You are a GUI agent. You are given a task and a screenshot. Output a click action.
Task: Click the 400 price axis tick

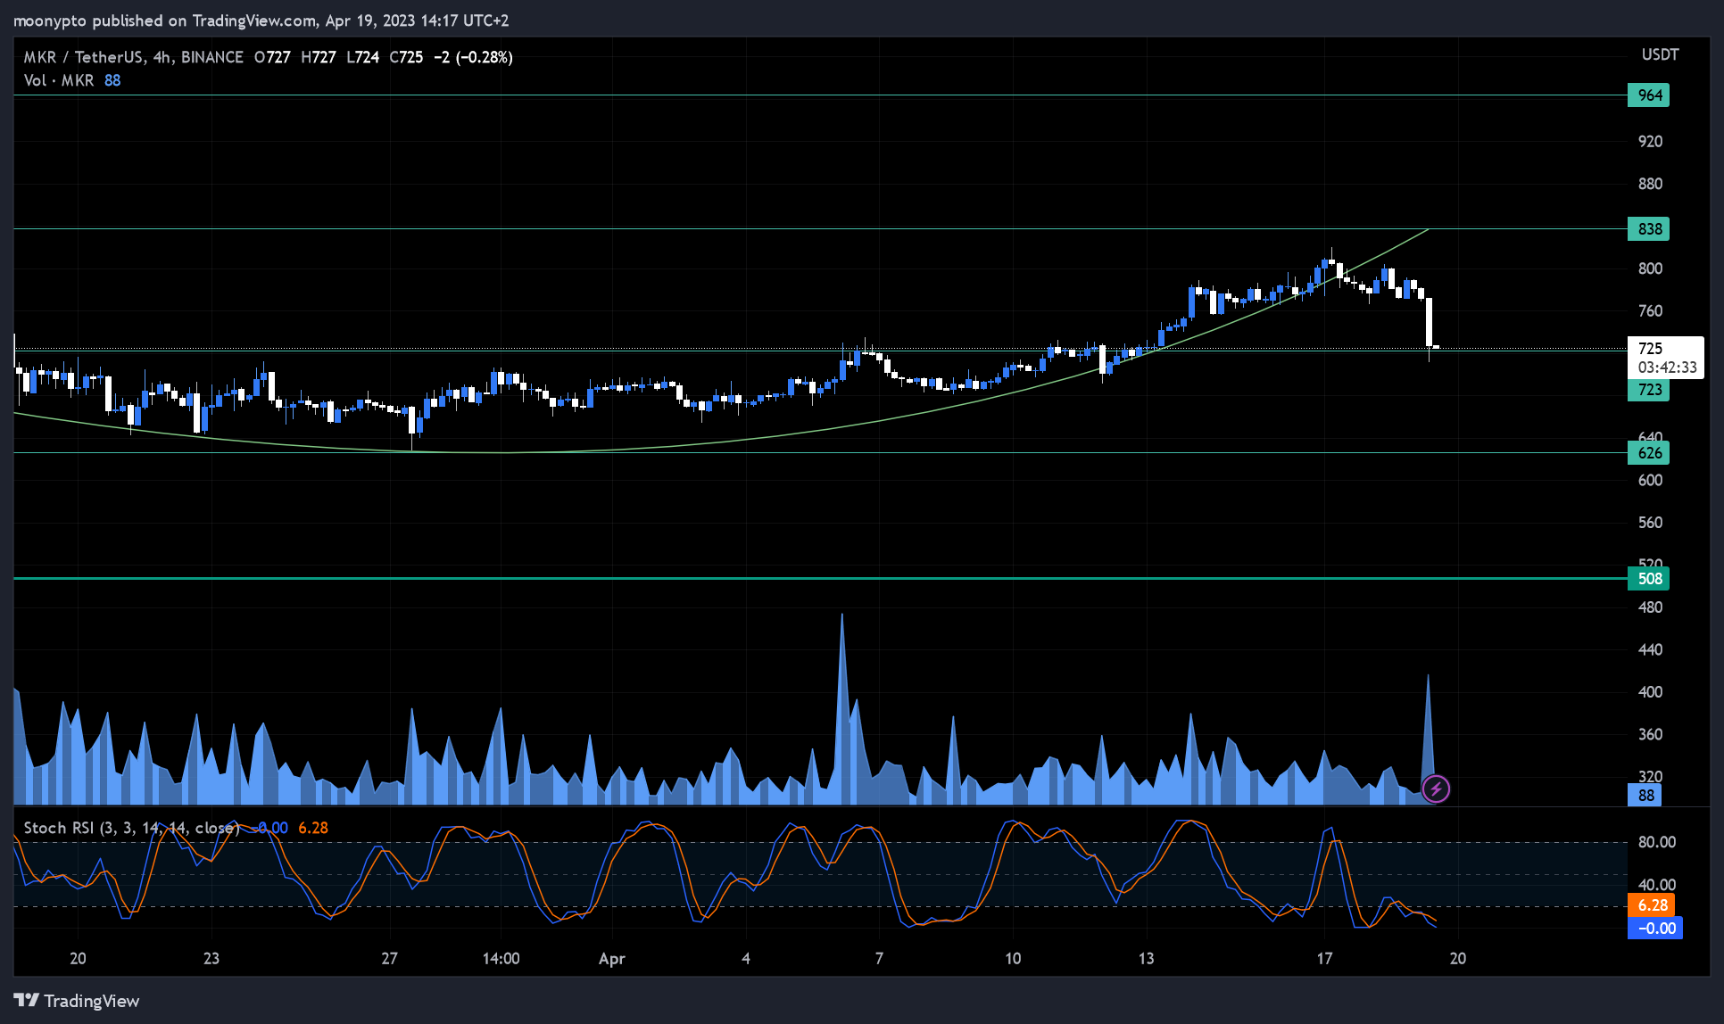pos(1650,692)
